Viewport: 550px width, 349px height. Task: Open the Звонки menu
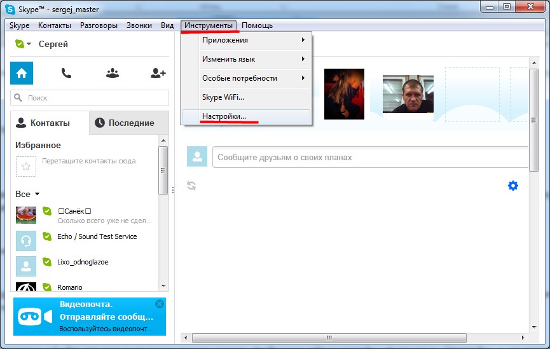(x=139, y=25)
